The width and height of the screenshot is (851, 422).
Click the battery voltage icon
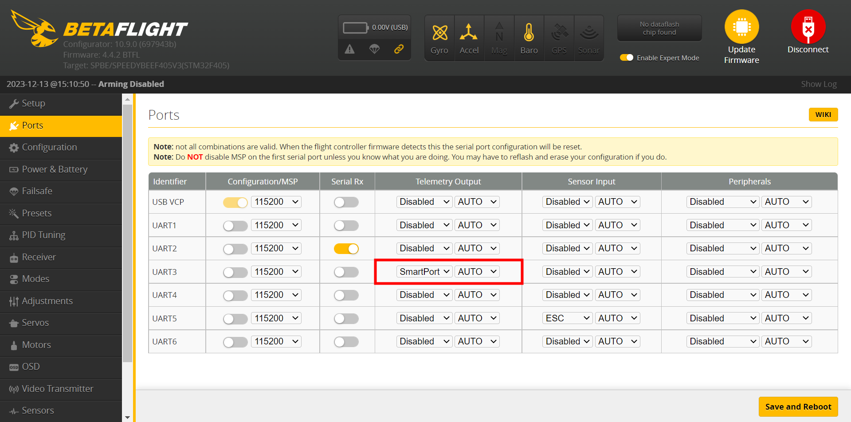point(356,28)
